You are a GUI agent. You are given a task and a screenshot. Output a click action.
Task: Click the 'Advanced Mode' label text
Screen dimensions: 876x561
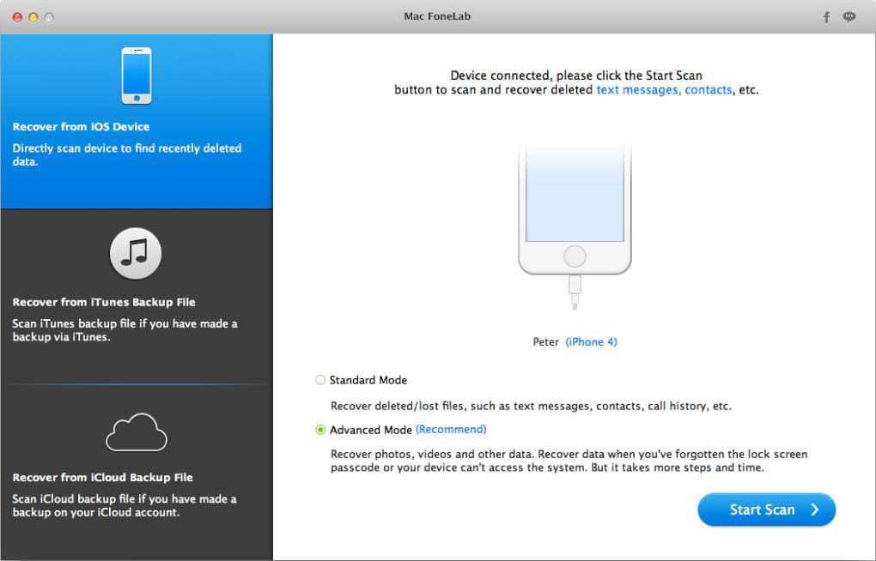tap(370, 430)
